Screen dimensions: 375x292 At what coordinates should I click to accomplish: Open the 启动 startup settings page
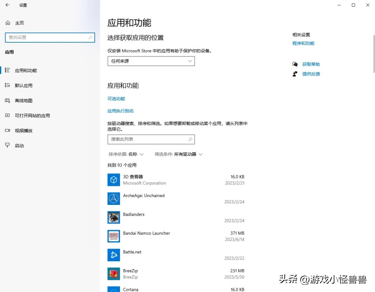[19, 146]
